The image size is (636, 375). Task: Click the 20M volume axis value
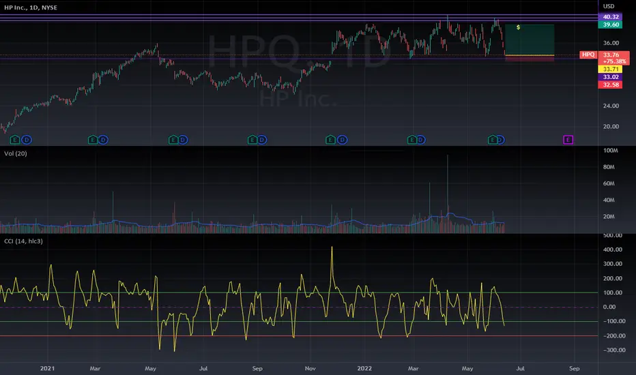coord(609,217)
